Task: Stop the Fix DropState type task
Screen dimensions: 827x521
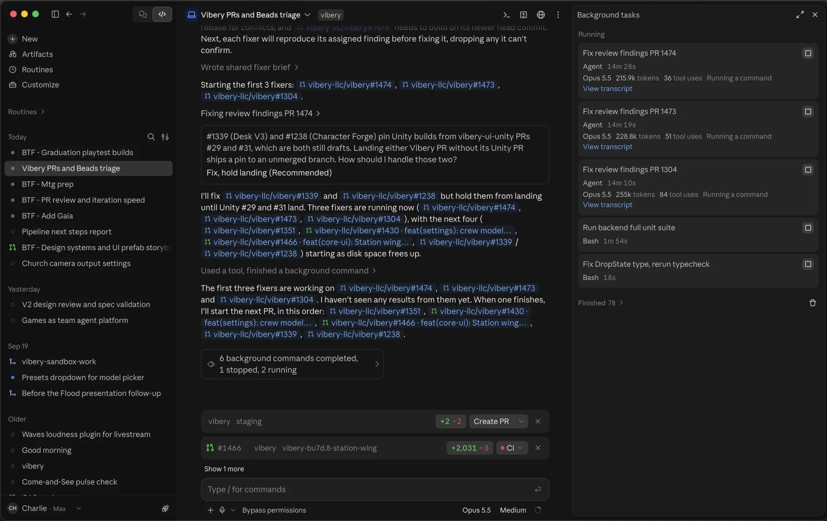Action: 808,264
